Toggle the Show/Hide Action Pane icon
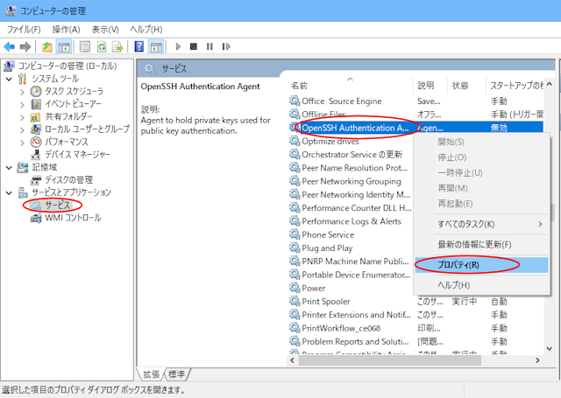 pyautogui.click(x=156, y=46)
